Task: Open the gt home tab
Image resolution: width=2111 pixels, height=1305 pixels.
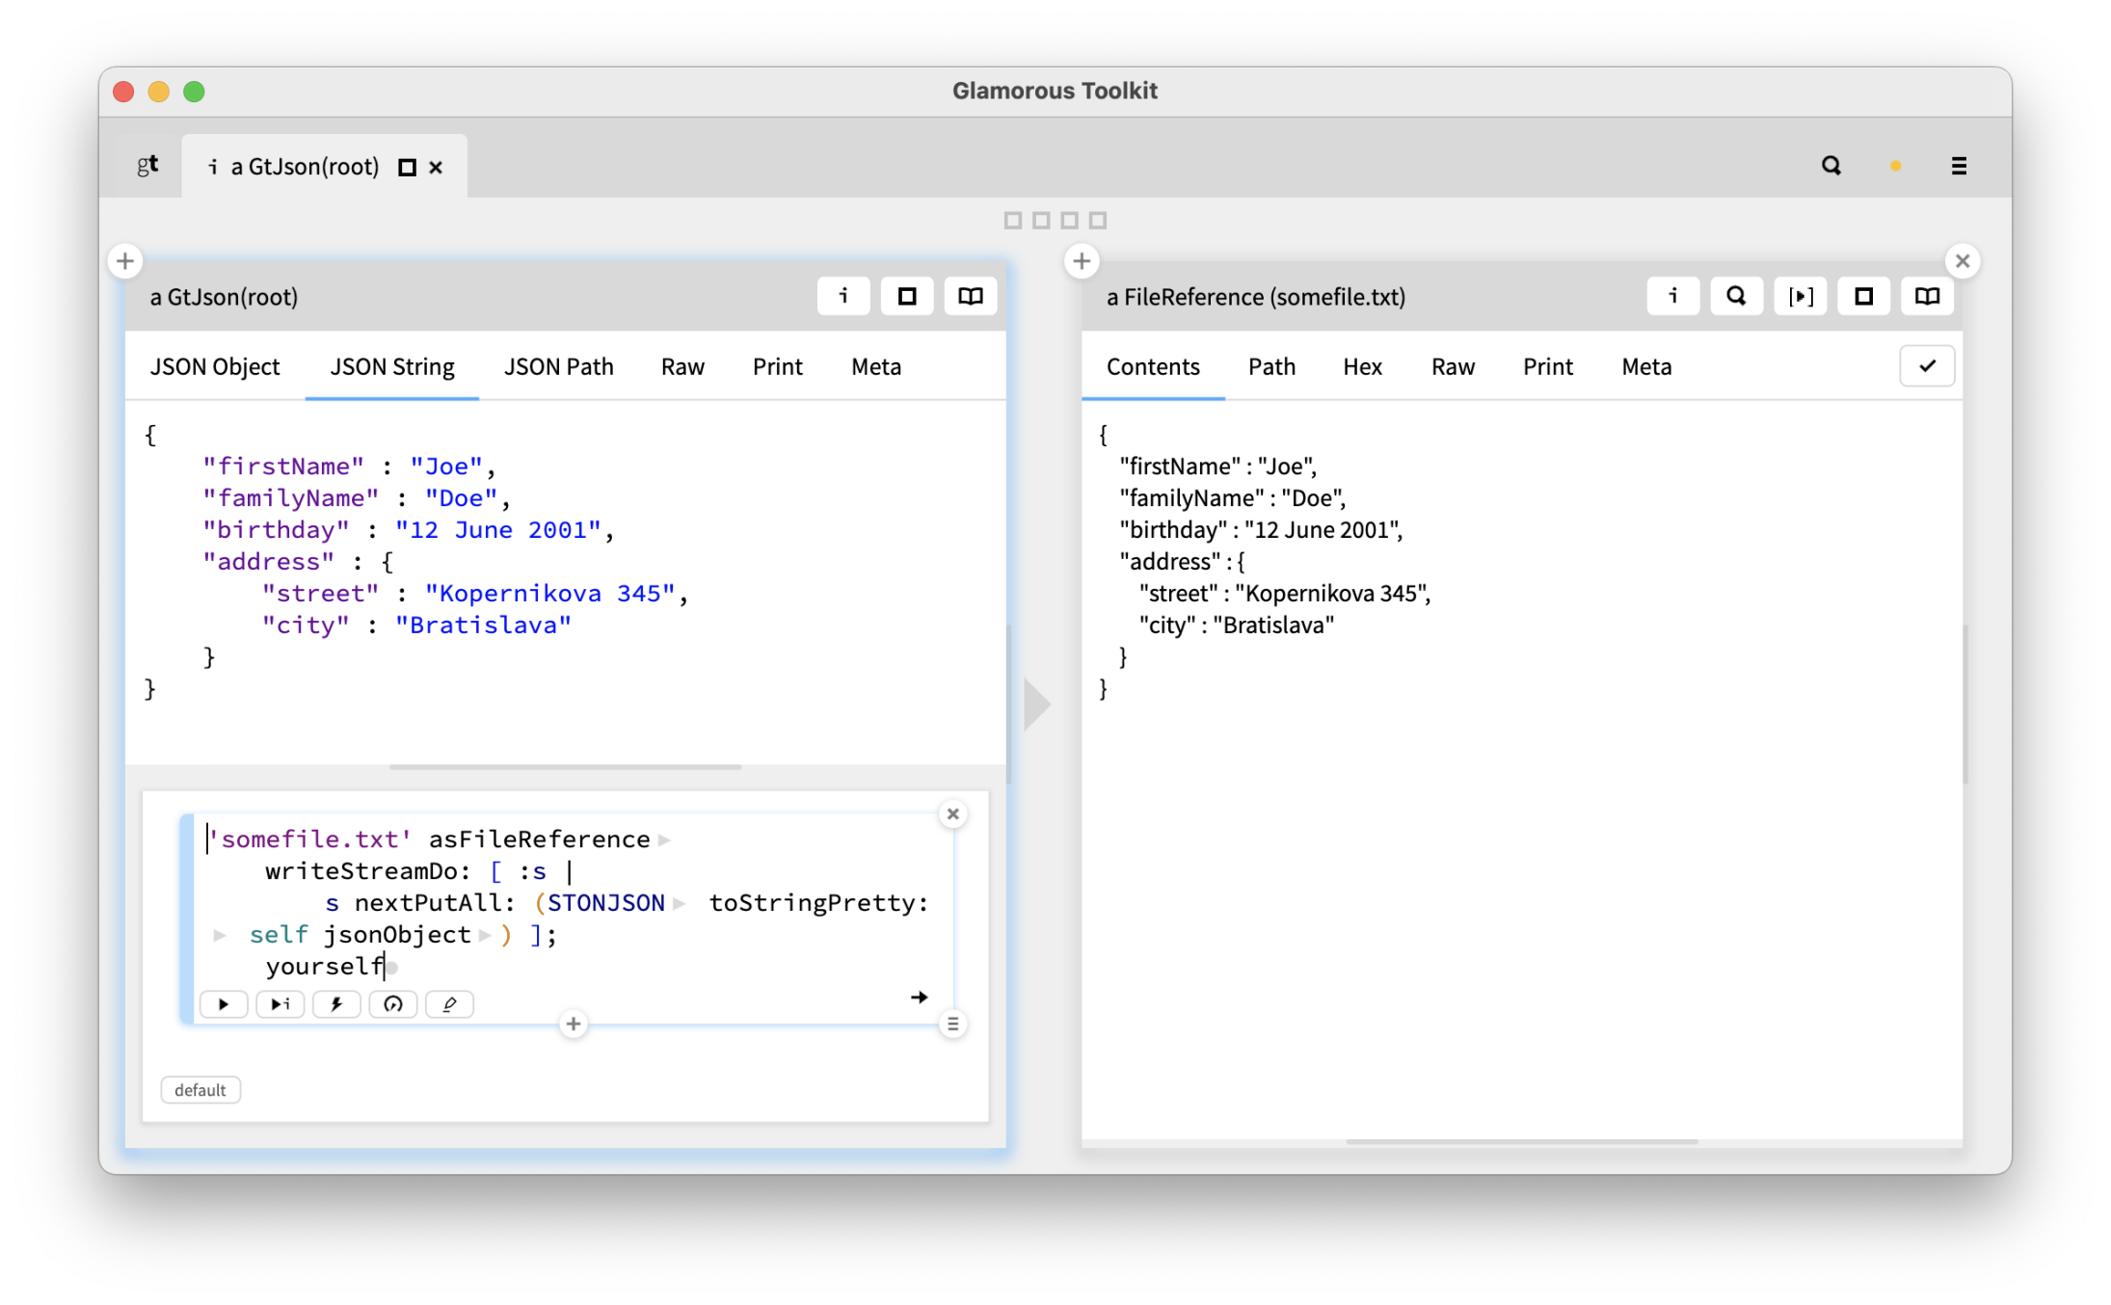Action: (x=147, y=166)
